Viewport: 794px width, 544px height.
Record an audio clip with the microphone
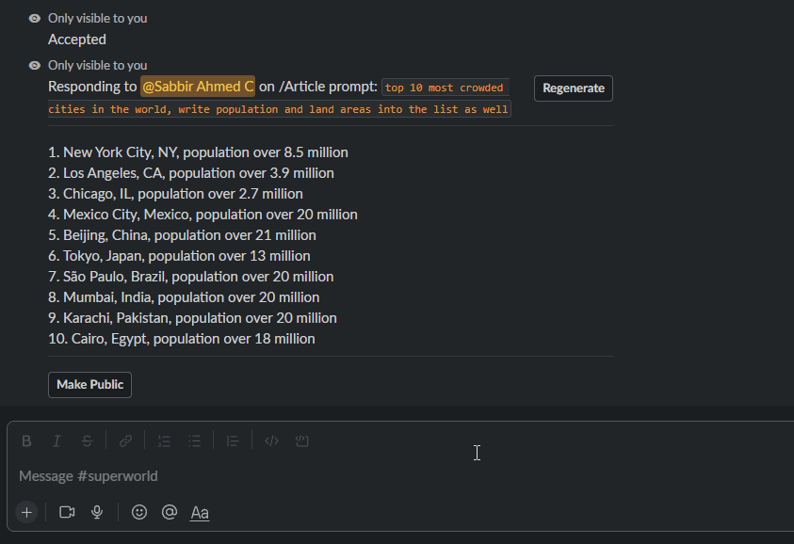[x=97, y=512]
